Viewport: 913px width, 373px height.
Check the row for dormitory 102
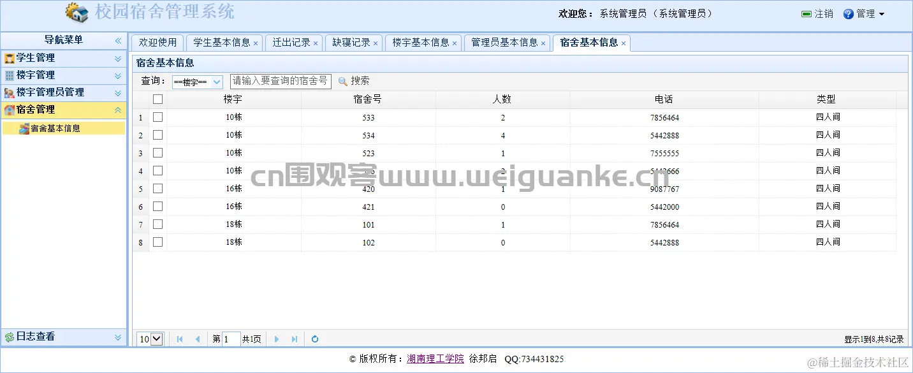(x=158, y=242)
